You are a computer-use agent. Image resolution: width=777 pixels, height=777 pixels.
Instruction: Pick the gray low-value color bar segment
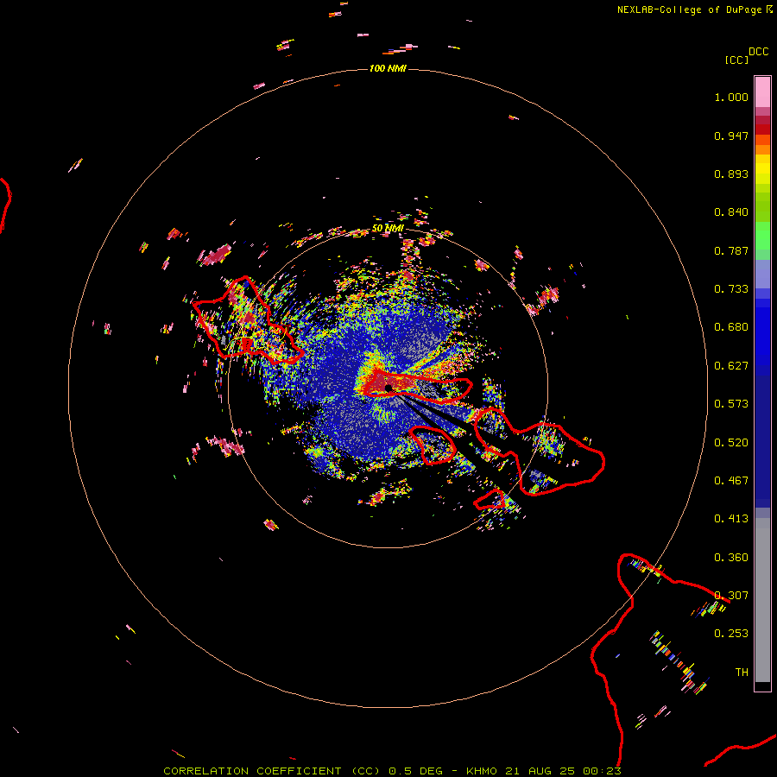point(762,600)
